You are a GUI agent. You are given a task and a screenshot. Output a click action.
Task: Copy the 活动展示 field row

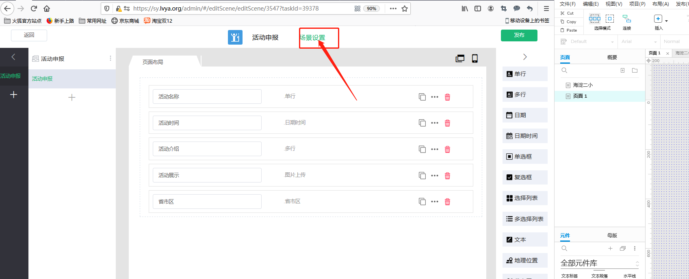coord(422,176)
